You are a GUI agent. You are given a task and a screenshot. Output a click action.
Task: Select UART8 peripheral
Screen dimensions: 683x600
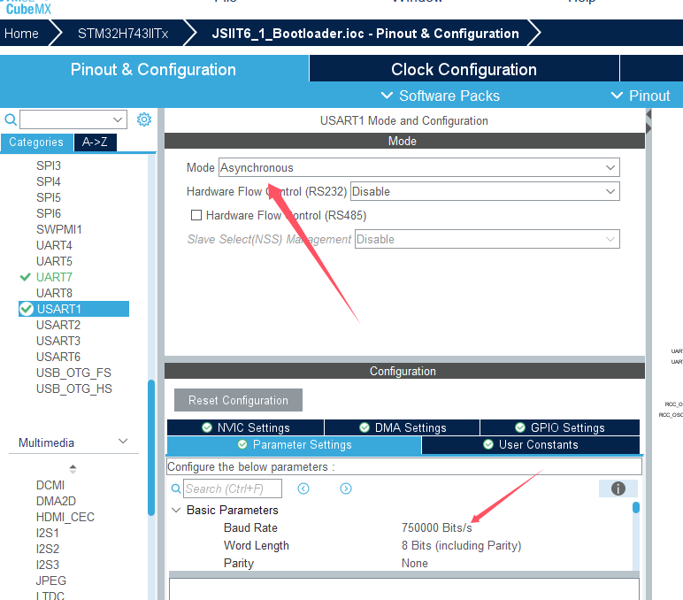pos(55,293)
